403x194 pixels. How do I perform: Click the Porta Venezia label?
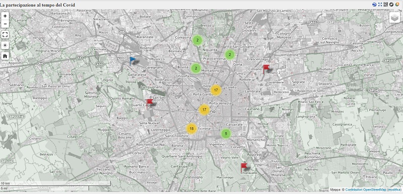coord(221,103)
